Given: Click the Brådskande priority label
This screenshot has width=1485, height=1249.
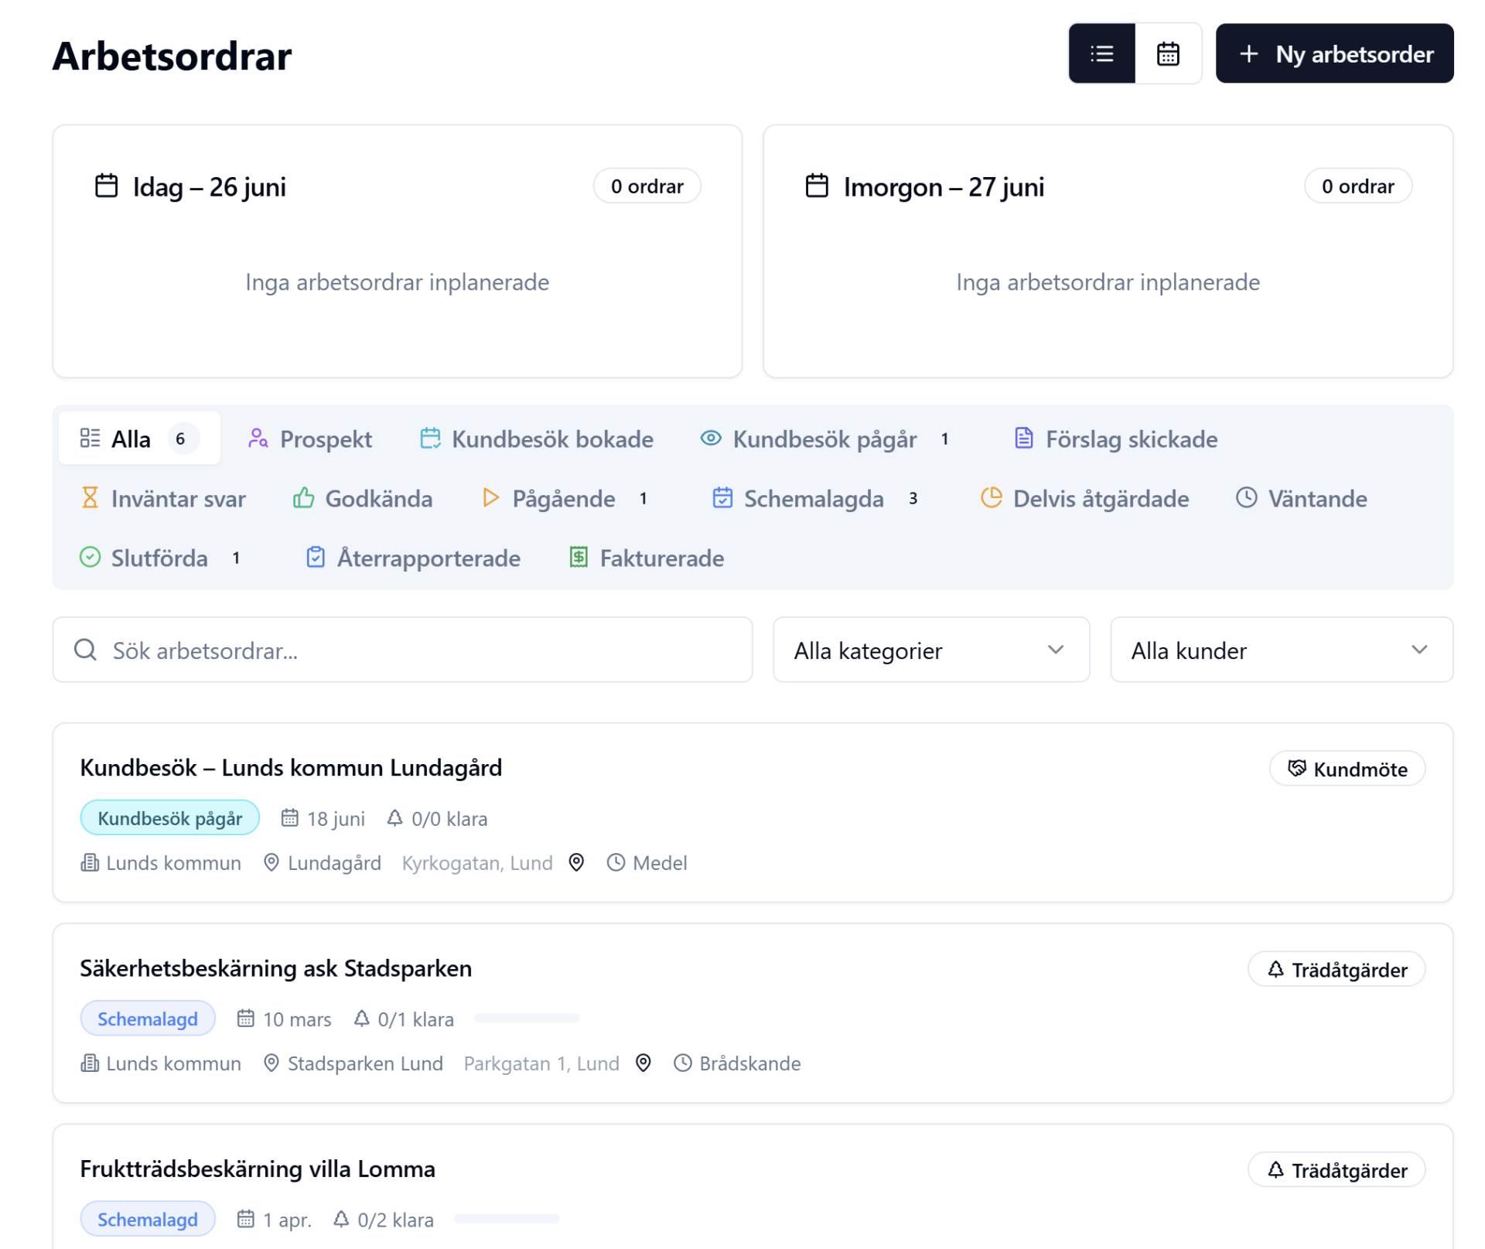Looking at the screenshot, I should [x=749, y=1063].
